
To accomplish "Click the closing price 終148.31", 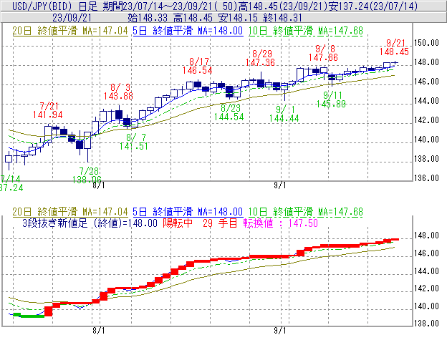I will 282,18.
